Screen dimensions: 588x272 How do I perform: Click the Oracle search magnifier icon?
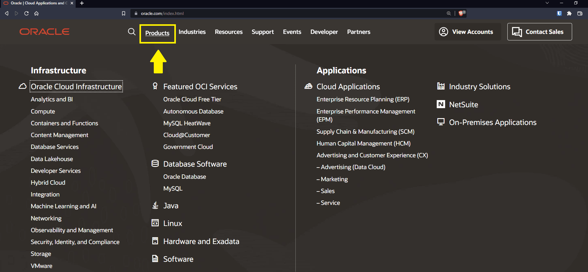click(132, 32)
